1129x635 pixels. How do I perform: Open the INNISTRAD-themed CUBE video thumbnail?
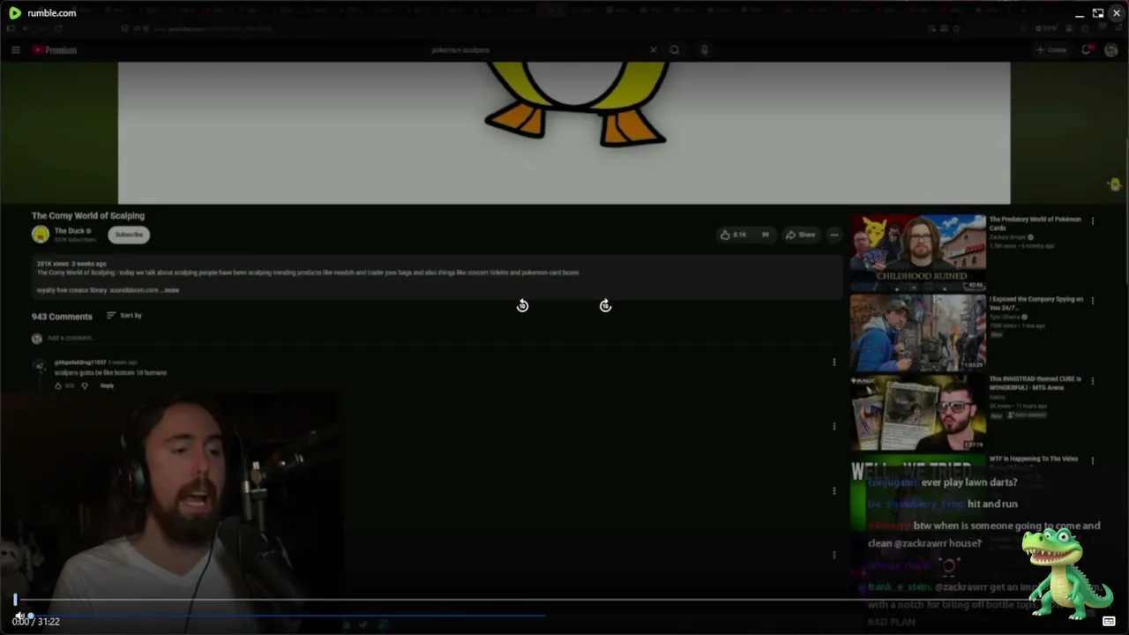pos(918,413)
